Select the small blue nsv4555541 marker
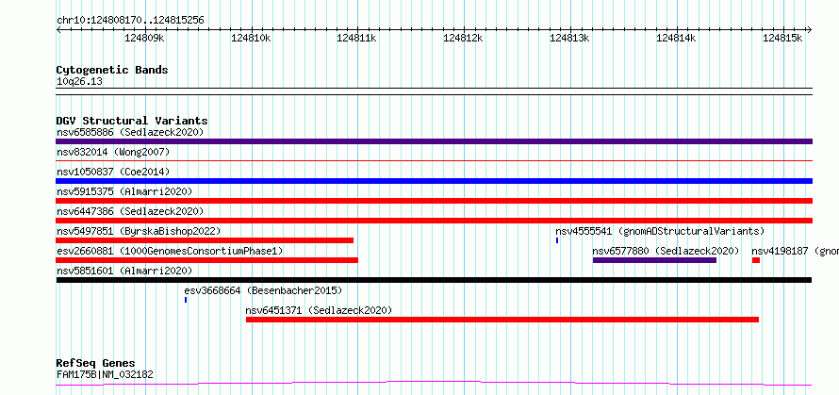839x395 pixels. (557, 240)
